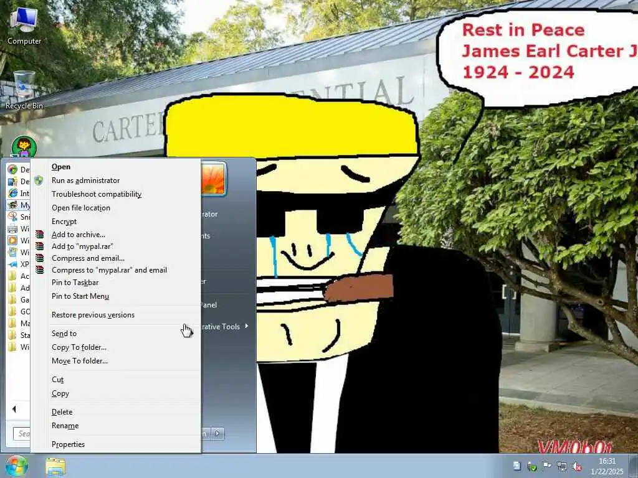Click the first gray tray icon
The width and height of the screenshot is (638, 478).
click(x=517, y=466)
